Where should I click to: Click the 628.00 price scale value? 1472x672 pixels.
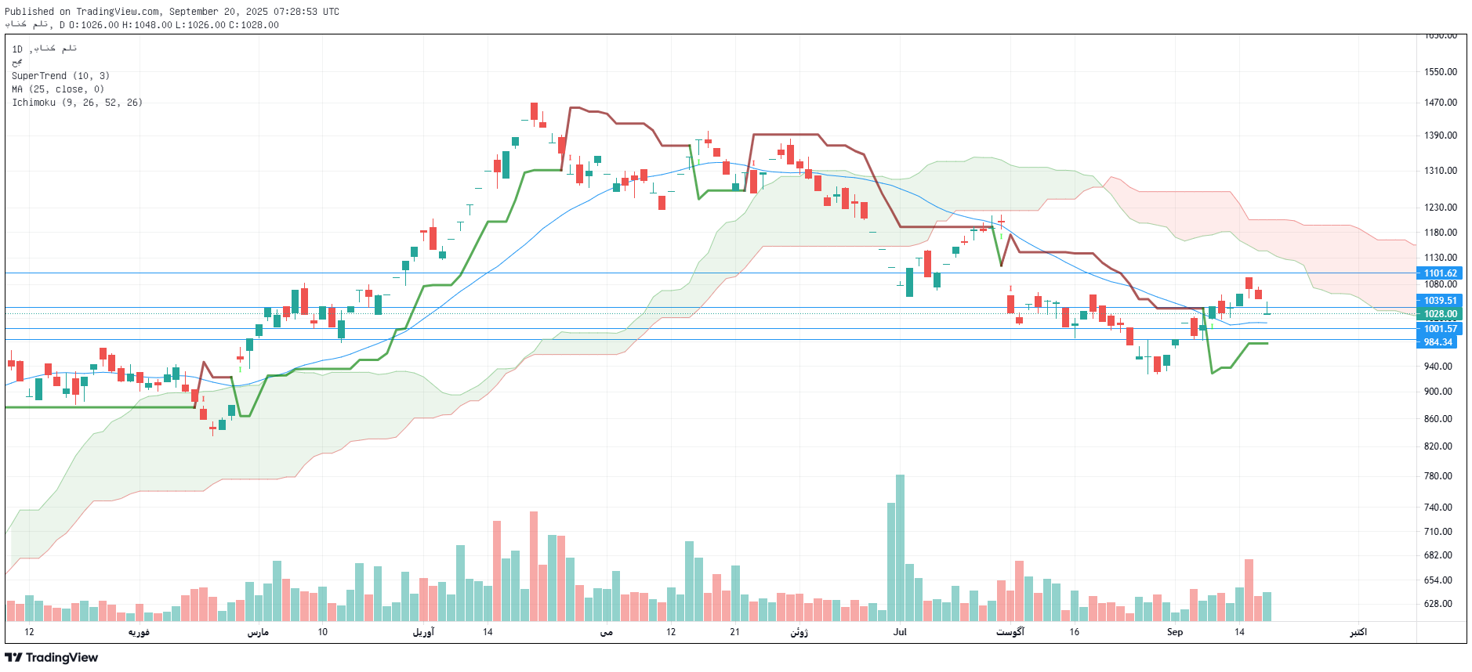(x=1438, y=604)
